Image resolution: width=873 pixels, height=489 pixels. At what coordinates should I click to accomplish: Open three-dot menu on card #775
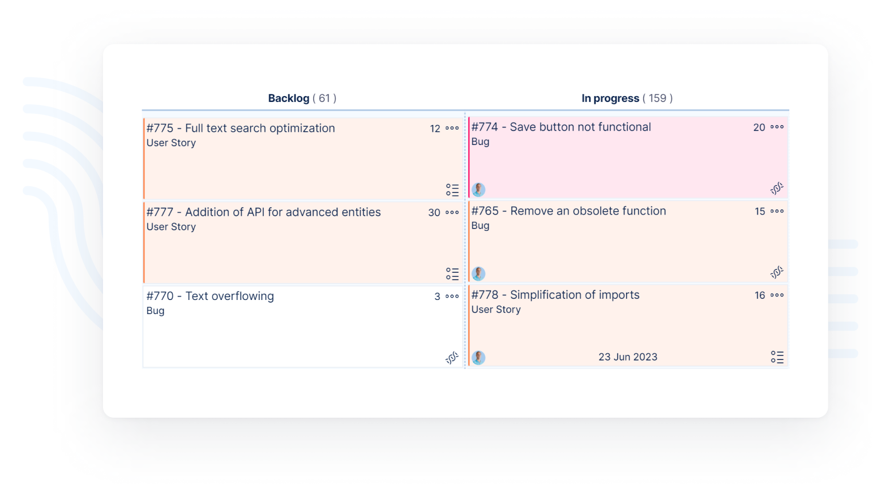click(452, 128)
